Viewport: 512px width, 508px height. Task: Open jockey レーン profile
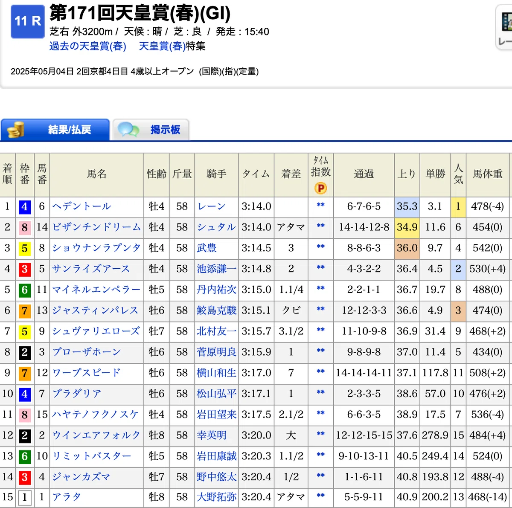[x=212, y=206]
